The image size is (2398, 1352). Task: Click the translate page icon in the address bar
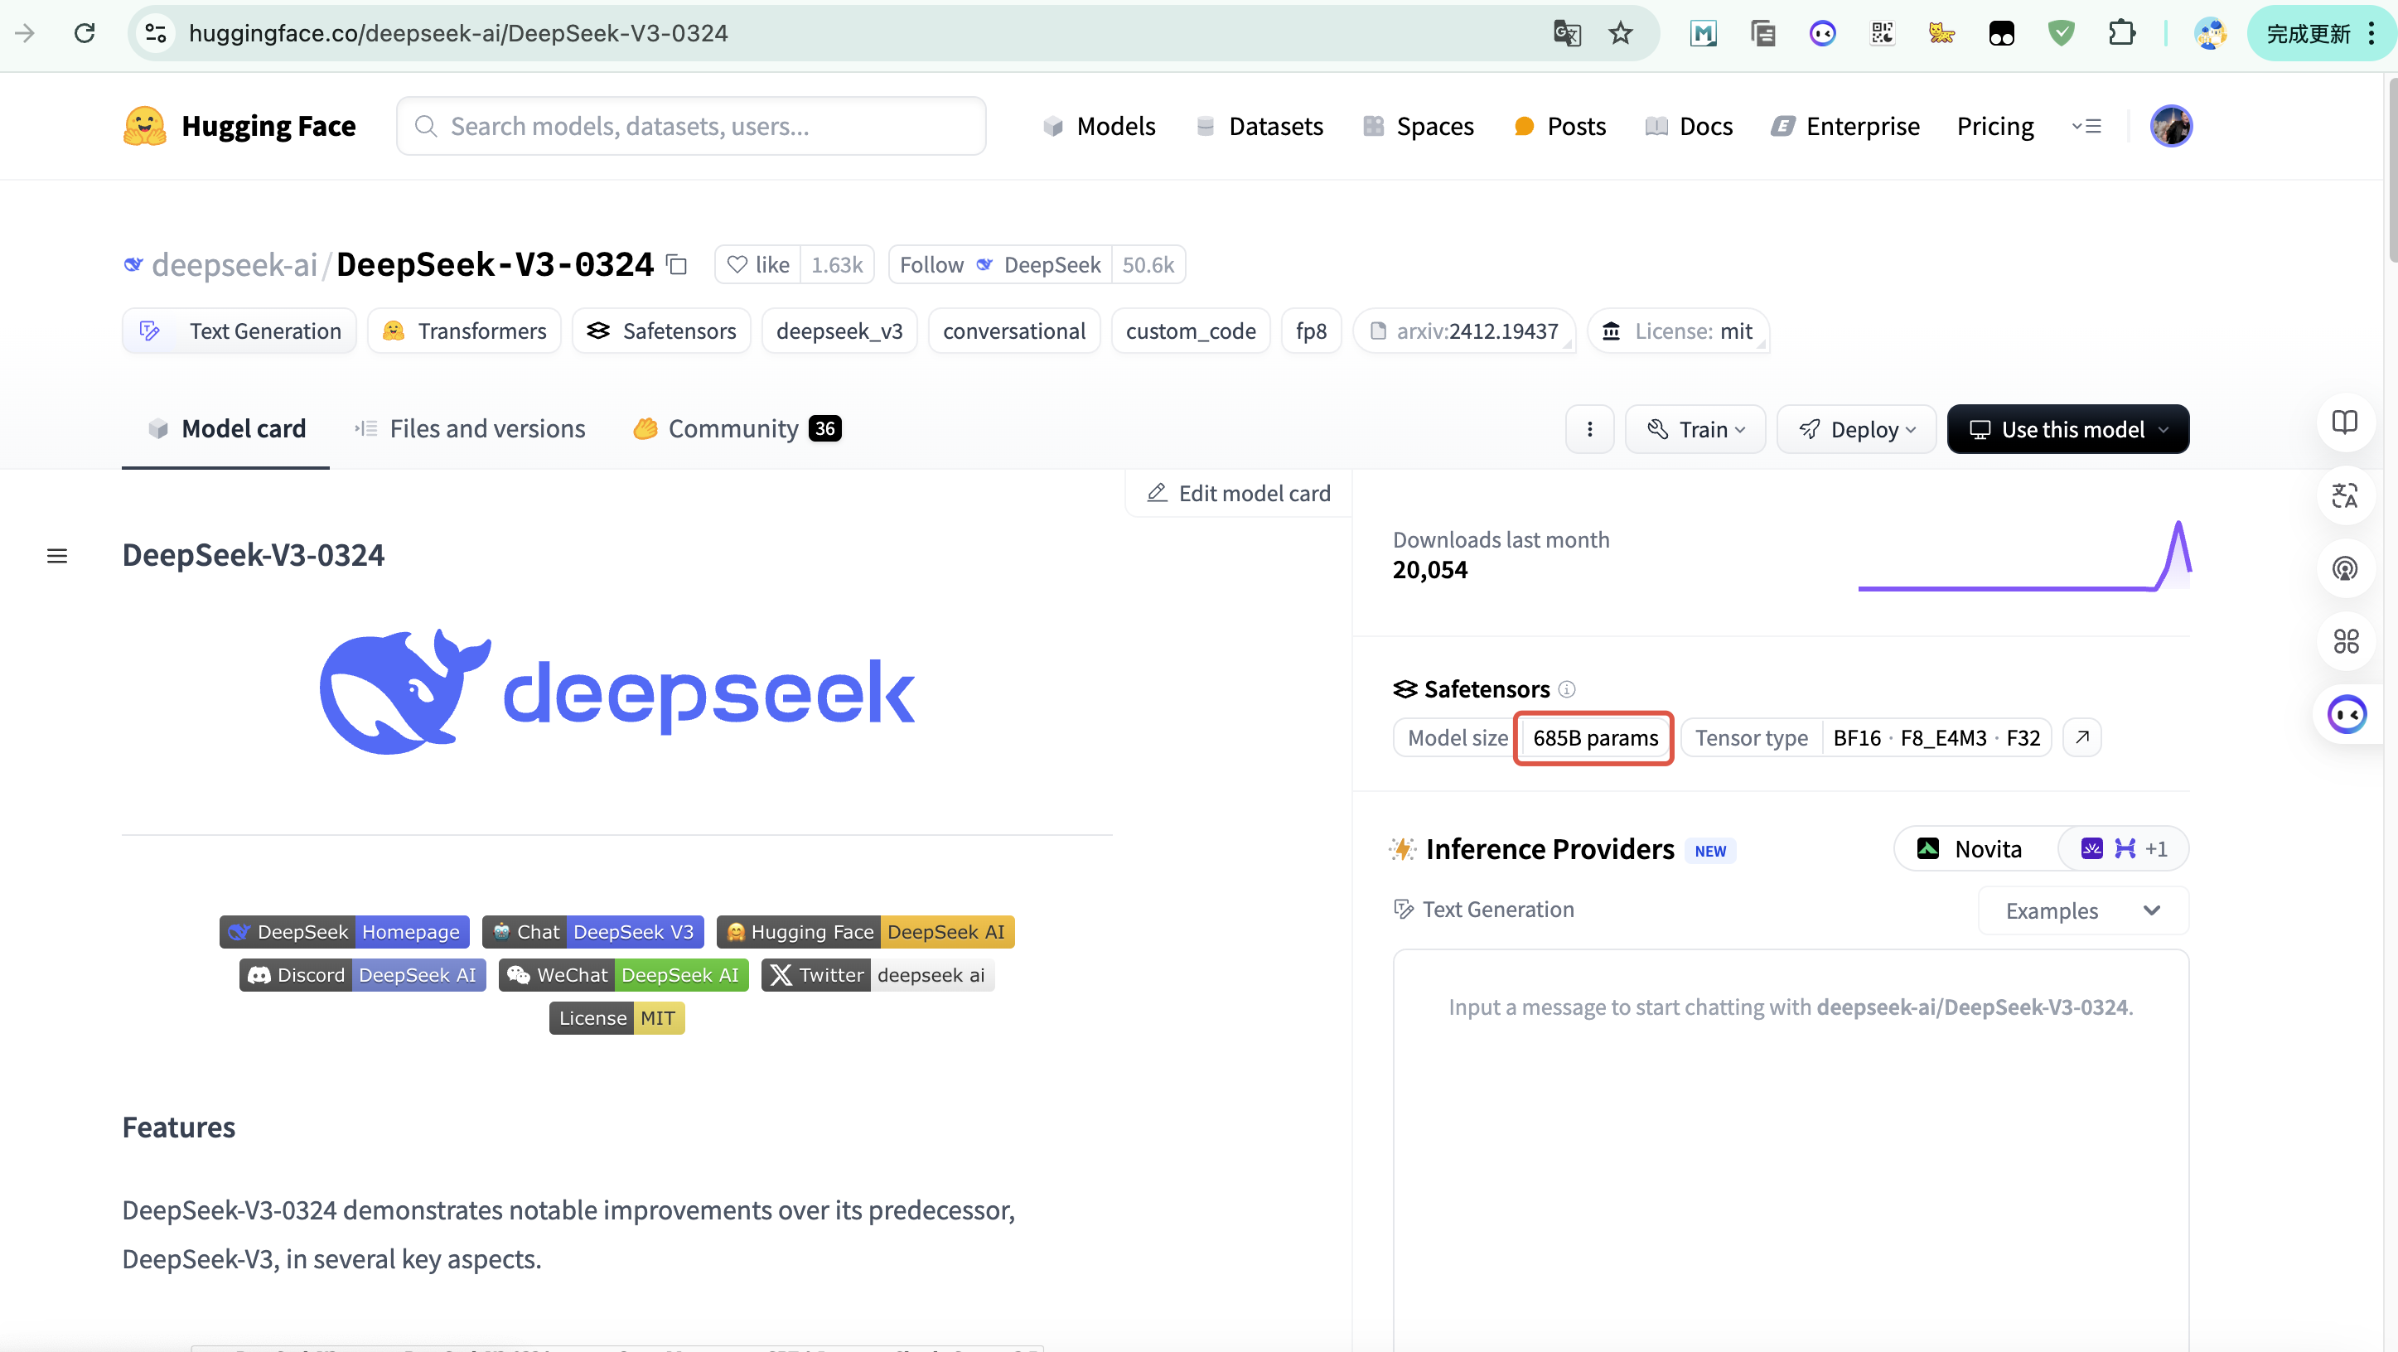[x=1567, y=33]
